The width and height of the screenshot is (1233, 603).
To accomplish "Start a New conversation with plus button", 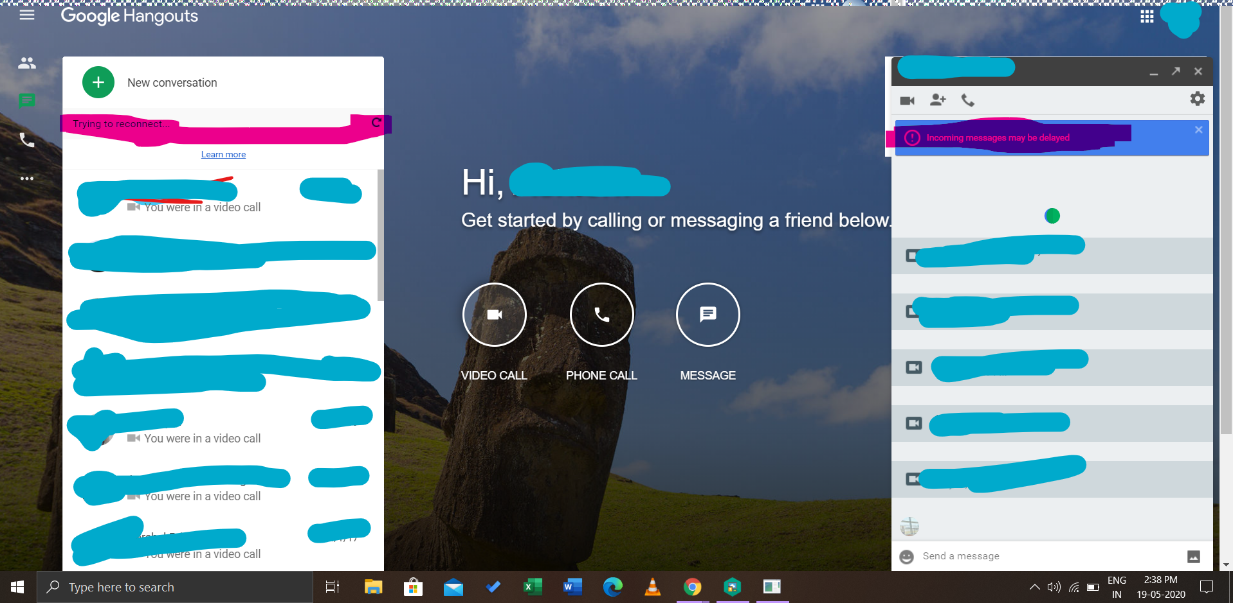I will pyautogui.click(x=98, y=82).
